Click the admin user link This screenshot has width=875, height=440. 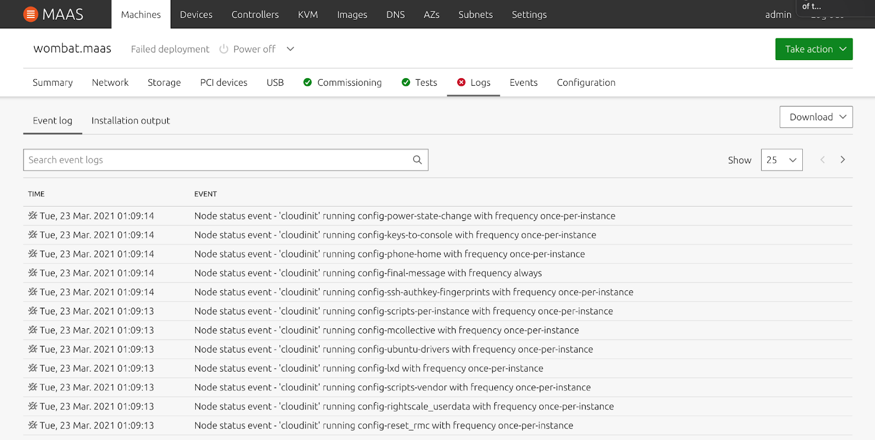click(778, 15)
